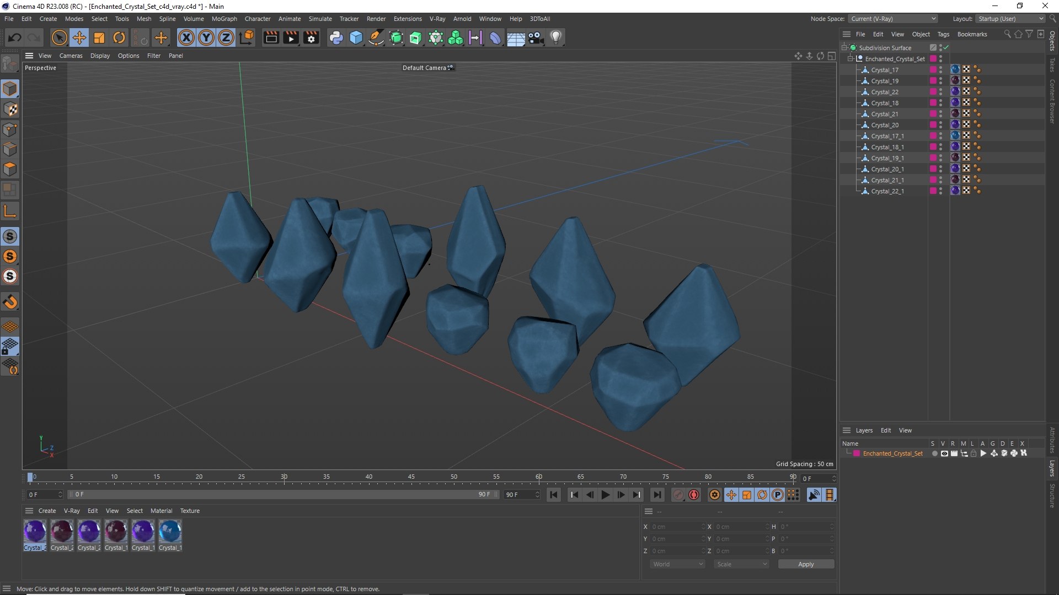Viewport: 1059px width, 595px height.
Task: Collapse Enchanted_Crystal_Set tree node
Action: (851, 58)
